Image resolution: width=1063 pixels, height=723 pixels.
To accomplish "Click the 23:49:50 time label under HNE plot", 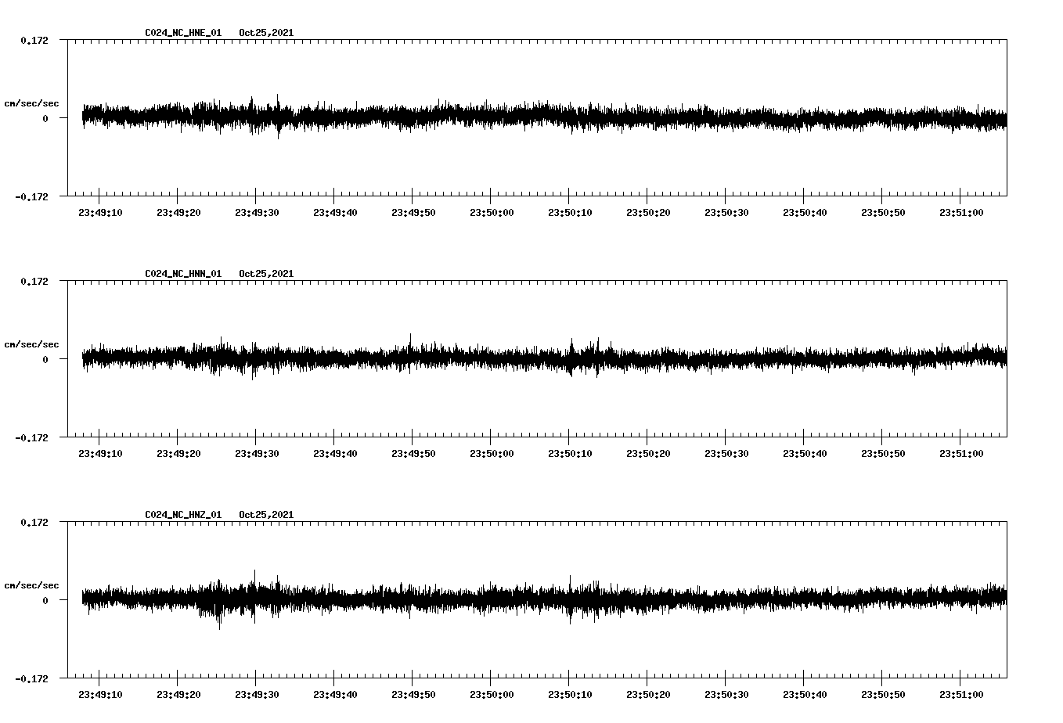I will (x=413, y=212).
